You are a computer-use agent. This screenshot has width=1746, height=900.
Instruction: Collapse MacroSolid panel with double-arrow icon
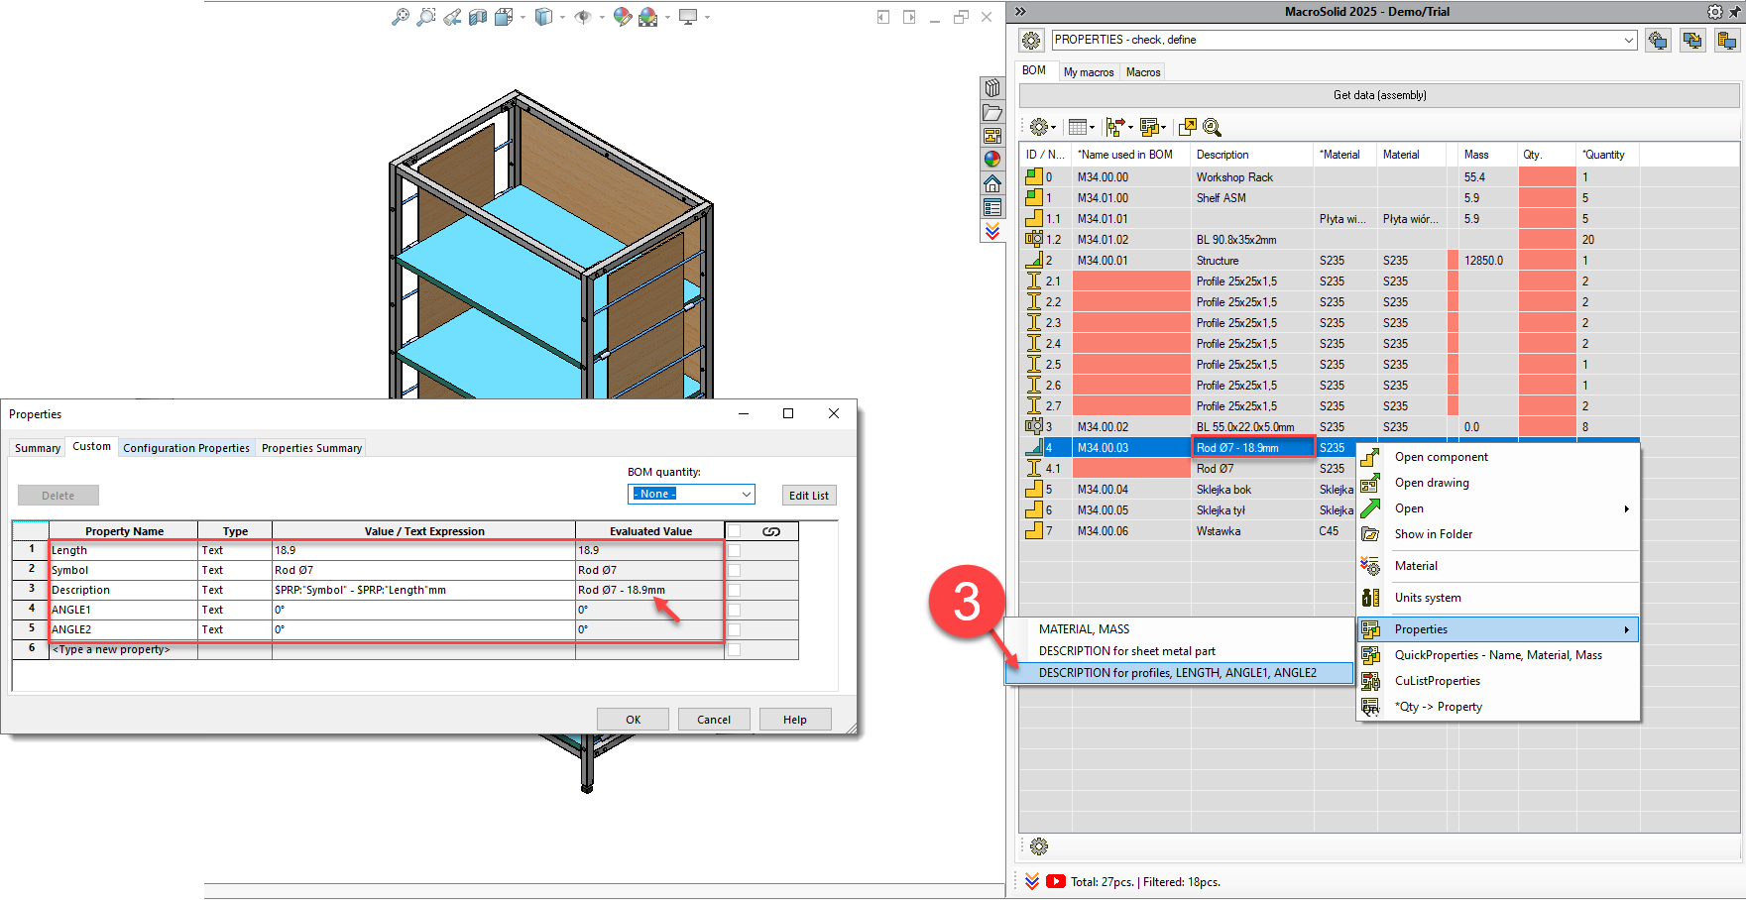(1020, 12)
